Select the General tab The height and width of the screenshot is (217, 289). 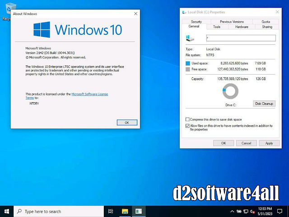pyautogui.click(x=194, y=26)
